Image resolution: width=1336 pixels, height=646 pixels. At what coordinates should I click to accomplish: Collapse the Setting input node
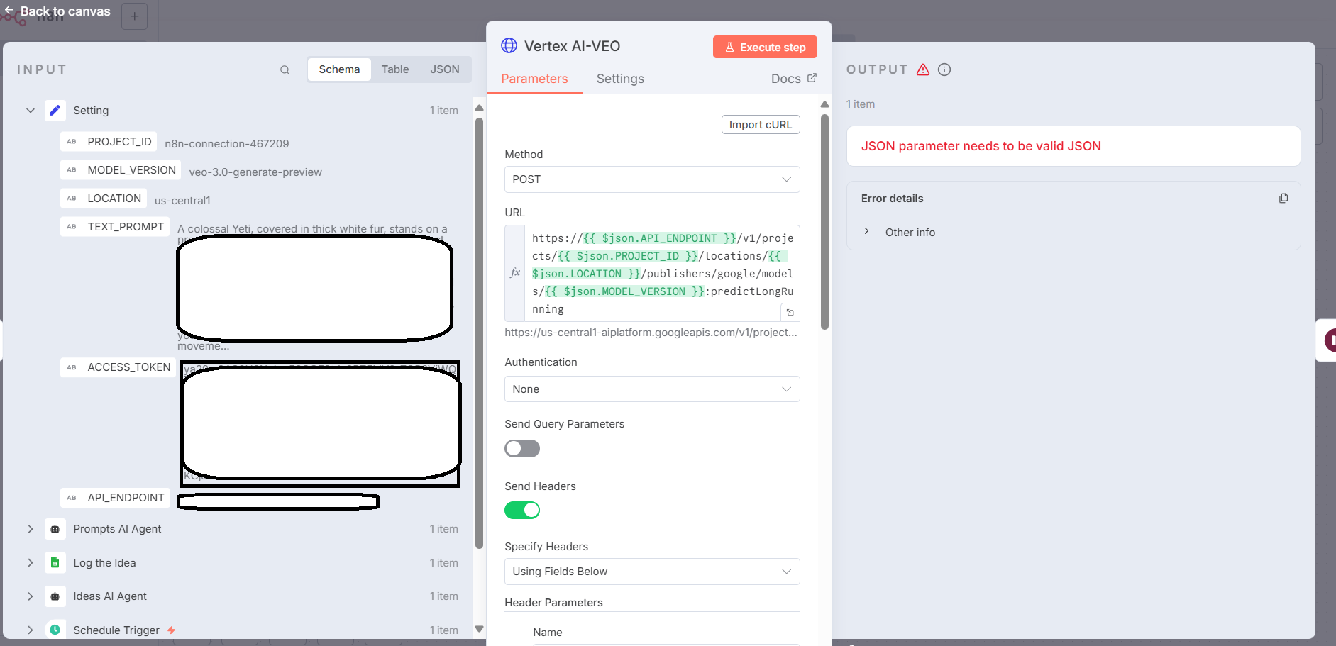(x=31, y=111)
